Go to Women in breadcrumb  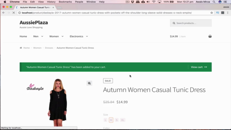pyautogui.click(x=37, y=48)
